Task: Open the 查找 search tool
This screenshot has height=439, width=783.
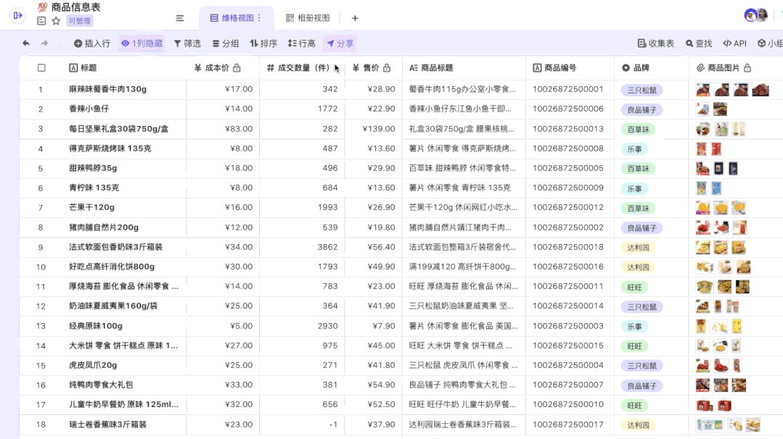Action: pyautogui.click(x=699, y=43)
